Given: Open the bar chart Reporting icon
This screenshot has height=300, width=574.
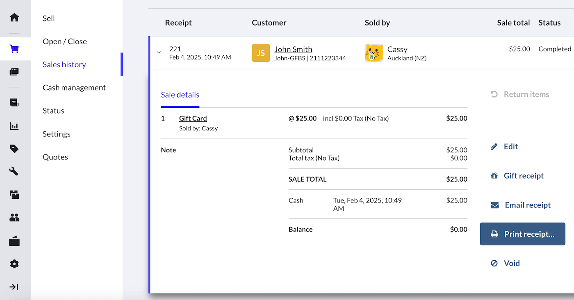Looking at the screenshot, I should pyautogui.click(x=14, y=126).
